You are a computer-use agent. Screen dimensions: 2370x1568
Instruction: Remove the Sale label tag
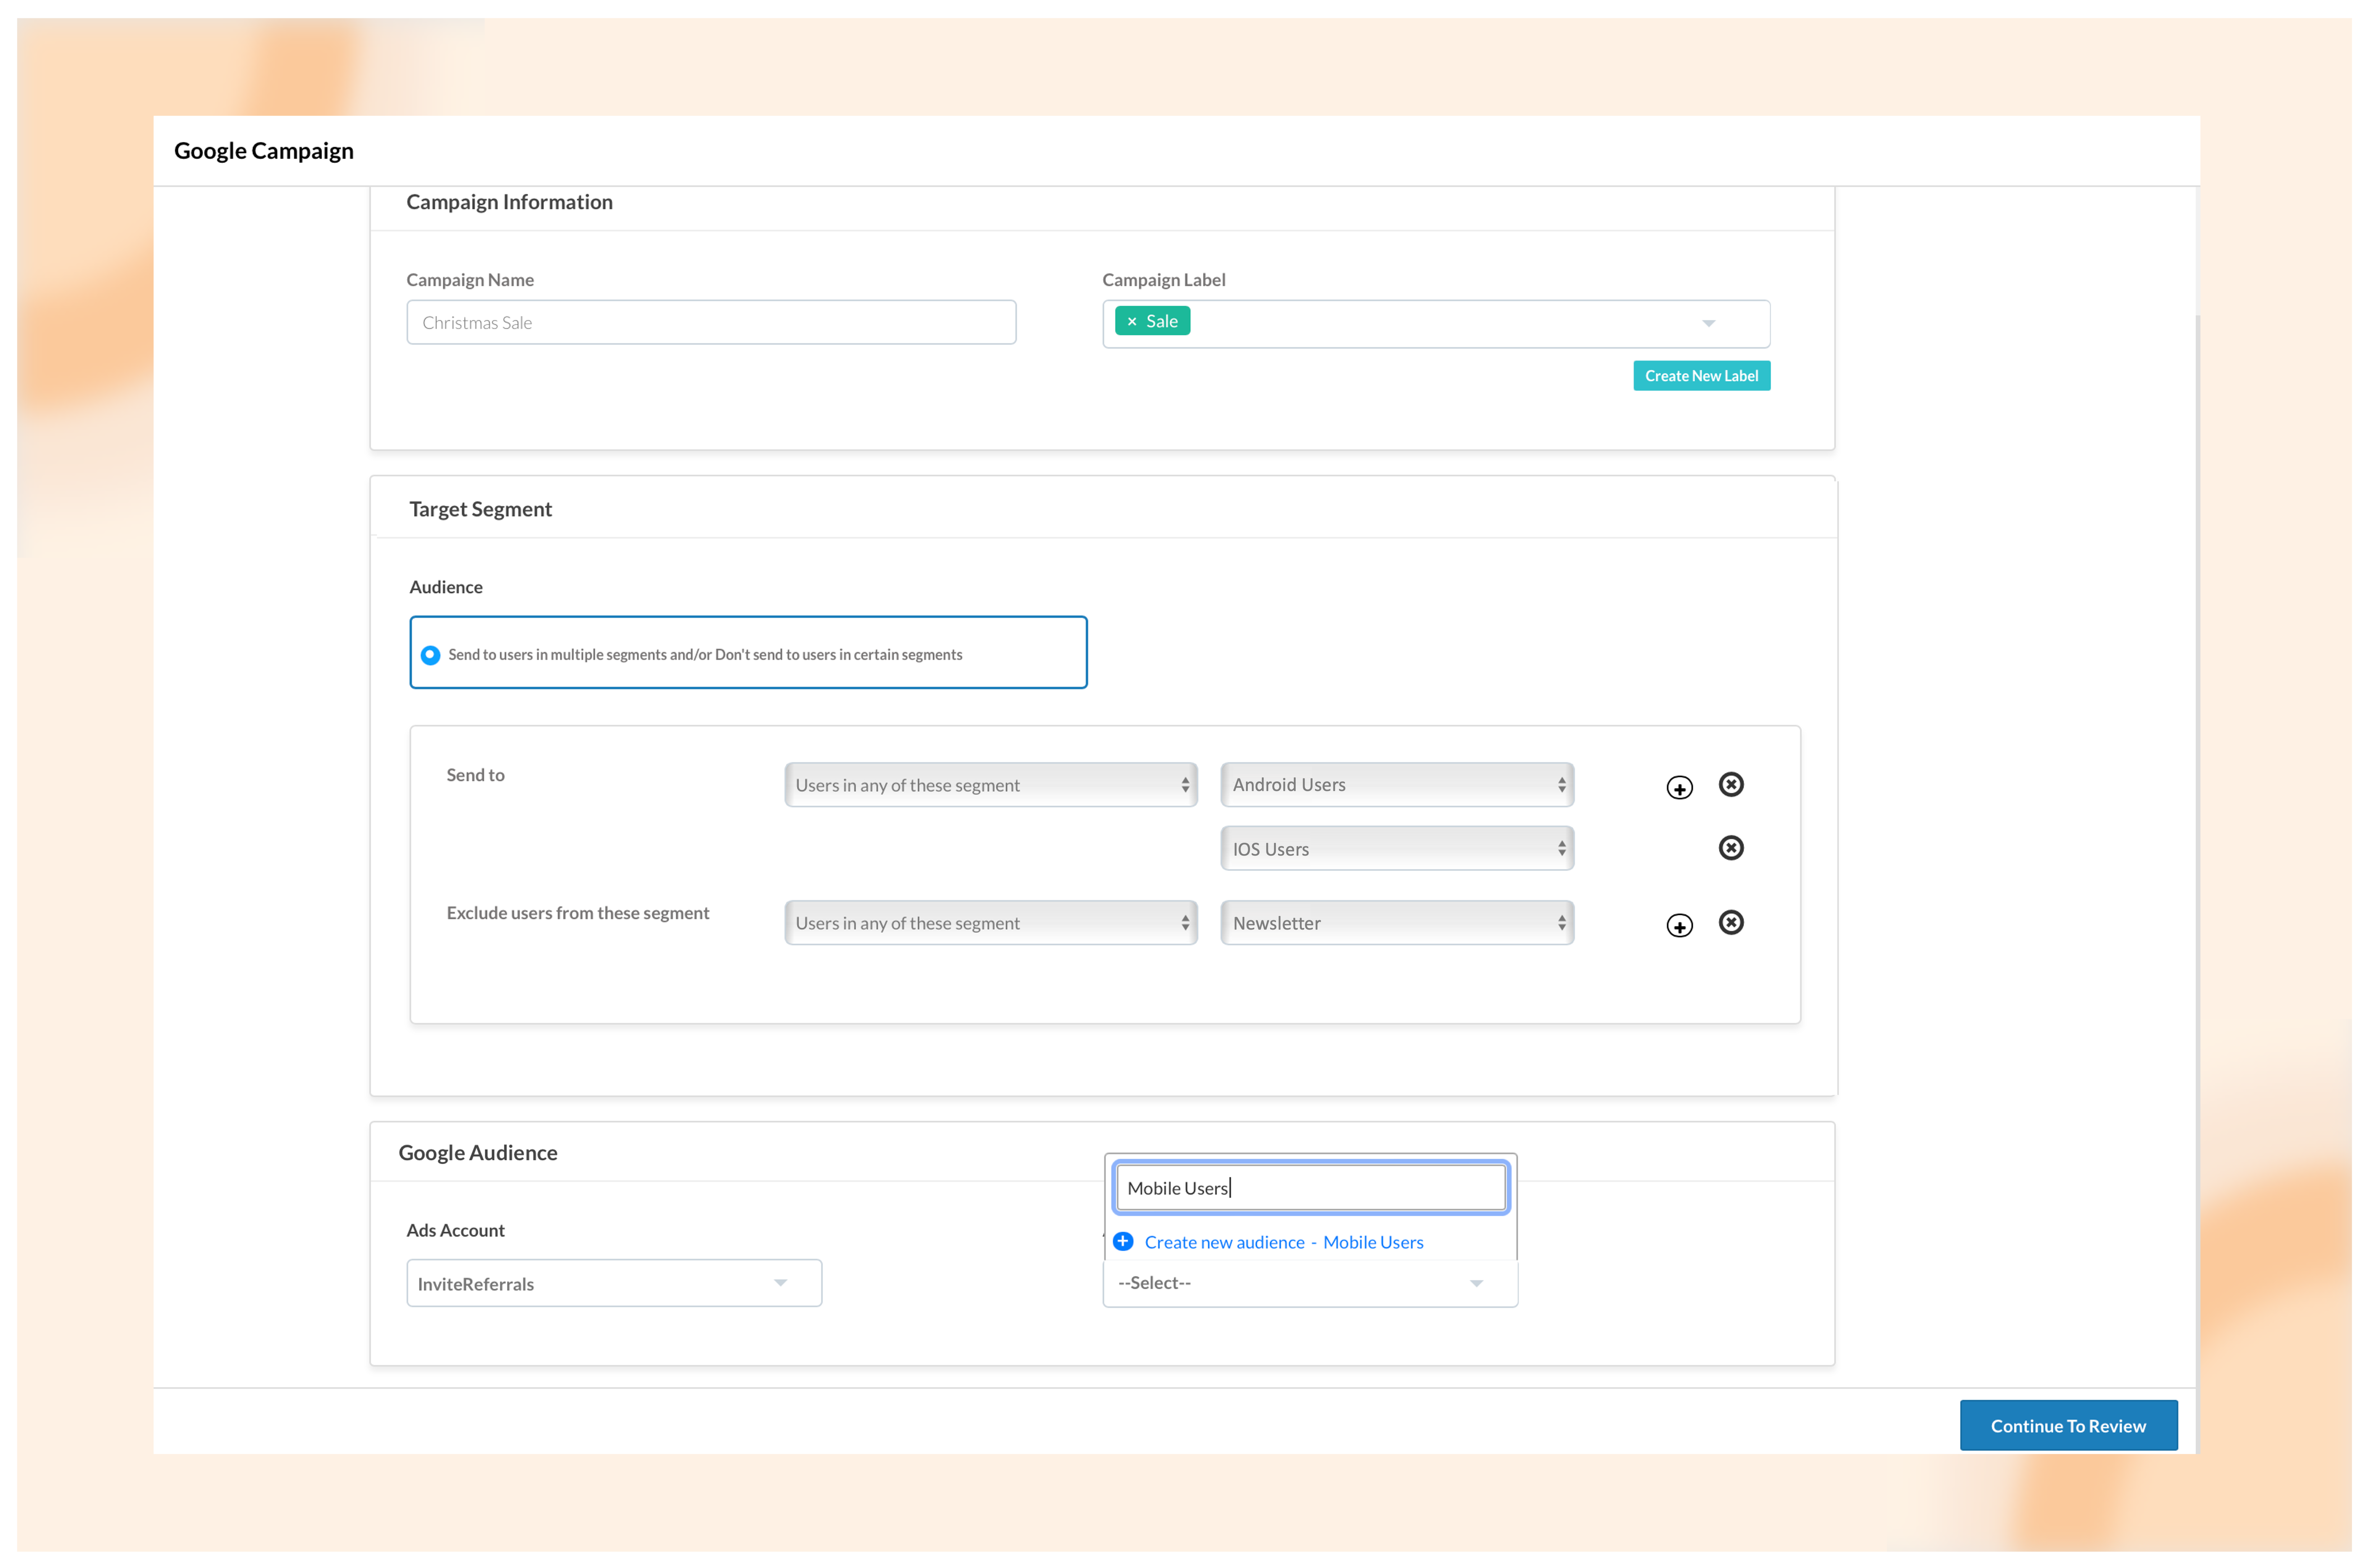pos(1132,322)
